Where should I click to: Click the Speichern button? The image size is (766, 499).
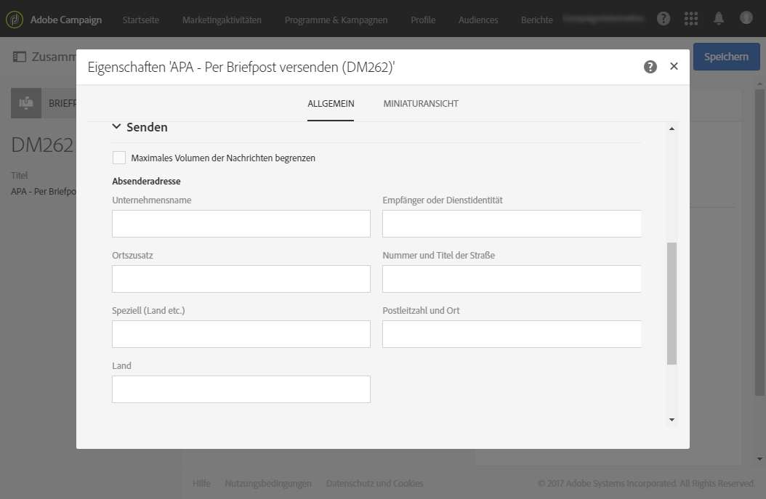coord(725,57)
